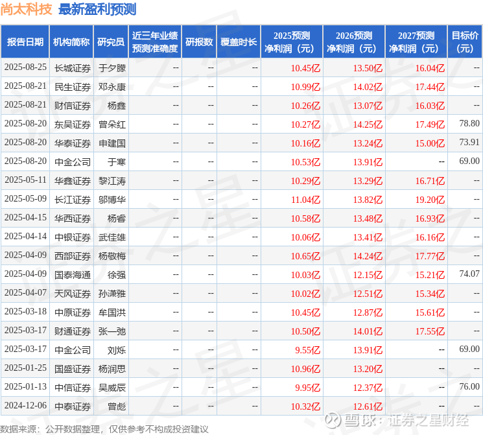The image size is (483, 435).
Task: Click the 14.25亿 forecast value
Action: [368, 124]
